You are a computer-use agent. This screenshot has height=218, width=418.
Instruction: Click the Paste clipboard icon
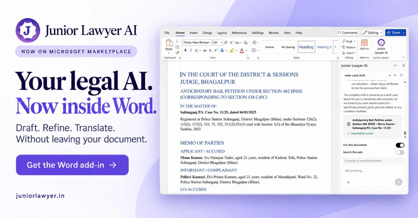[169, 43]
